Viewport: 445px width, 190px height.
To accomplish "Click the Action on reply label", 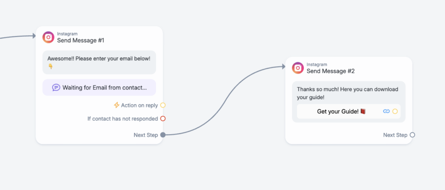I will (x=139, y=105).
